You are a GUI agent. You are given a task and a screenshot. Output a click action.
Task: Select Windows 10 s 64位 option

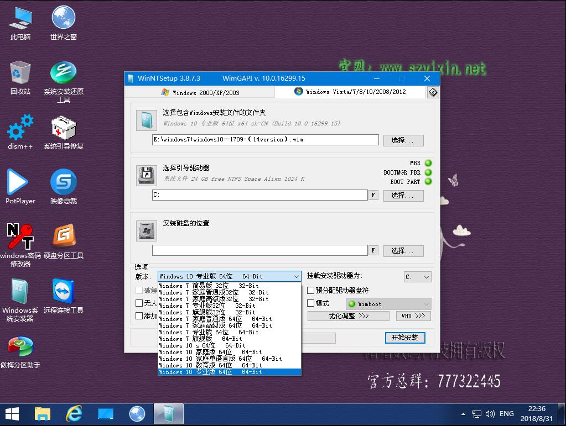tap(230, 345)
